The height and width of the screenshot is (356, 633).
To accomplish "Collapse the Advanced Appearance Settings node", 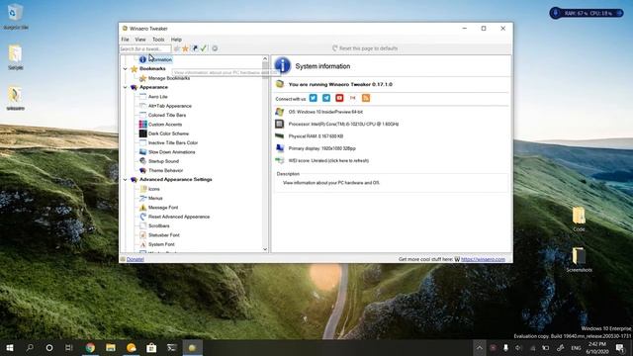I will tap(126, 180).
